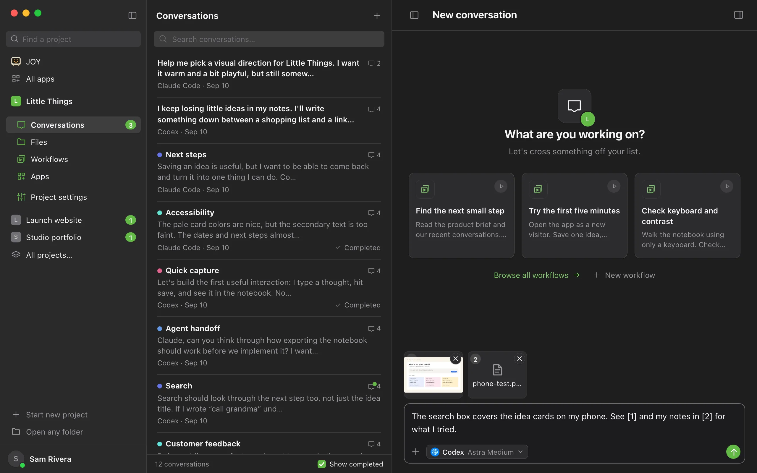This screenshot has width=757, height=473.
Task: Open the Little Things project
Action: [x=73, y=101]
